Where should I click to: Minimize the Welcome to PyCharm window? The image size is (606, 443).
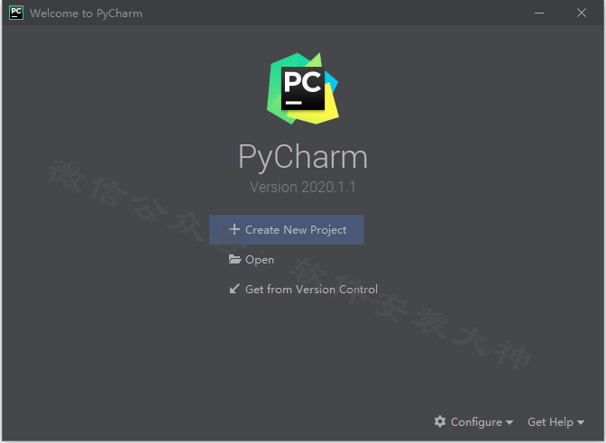pos(539,13)
